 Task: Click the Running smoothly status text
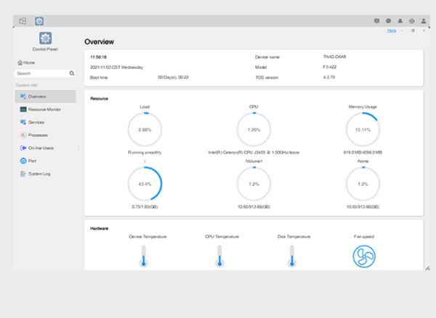tap(145, 152)
